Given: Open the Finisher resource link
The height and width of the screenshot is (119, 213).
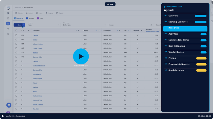Looking at the screenshot, I should click(35, 40).
